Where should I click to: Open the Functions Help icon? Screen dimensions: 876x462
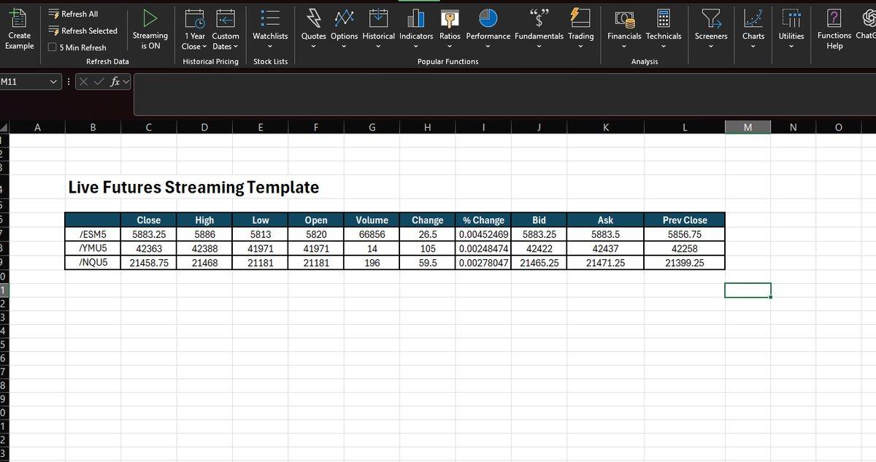pyautogui.click(x=834, y=17)
